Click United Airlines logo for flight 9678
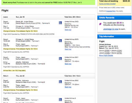The height and width of the screenshot is (103, 132). coord(60,41)
